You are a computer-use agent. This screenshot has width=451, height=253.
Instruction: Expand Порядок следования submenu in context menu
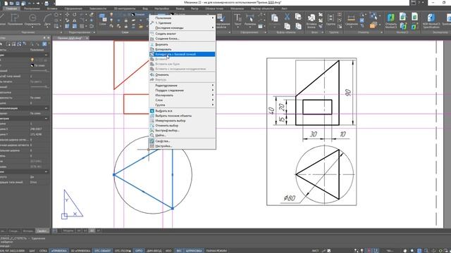click(x=183, y=91)
